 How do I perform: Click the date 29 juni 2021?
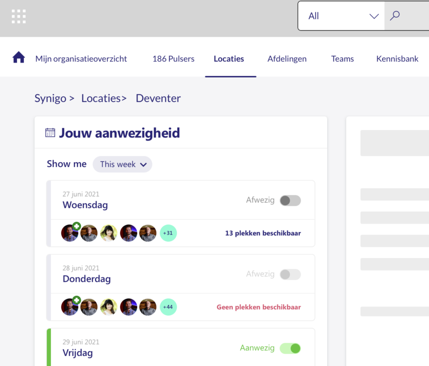[x=81, y=342]
